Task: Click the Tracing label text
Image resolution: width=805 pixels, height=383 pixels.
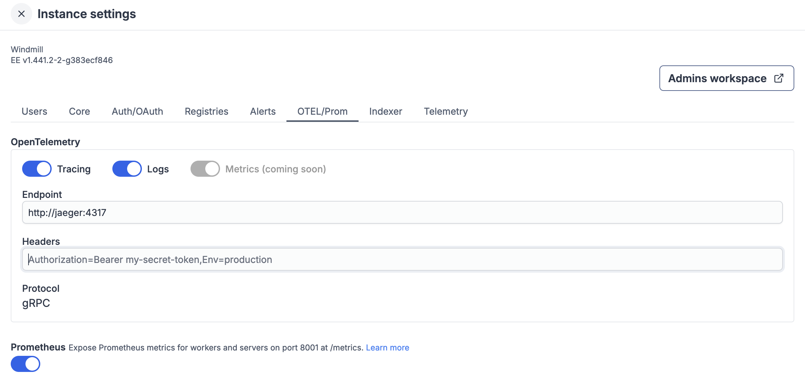Action: point(74,169)
